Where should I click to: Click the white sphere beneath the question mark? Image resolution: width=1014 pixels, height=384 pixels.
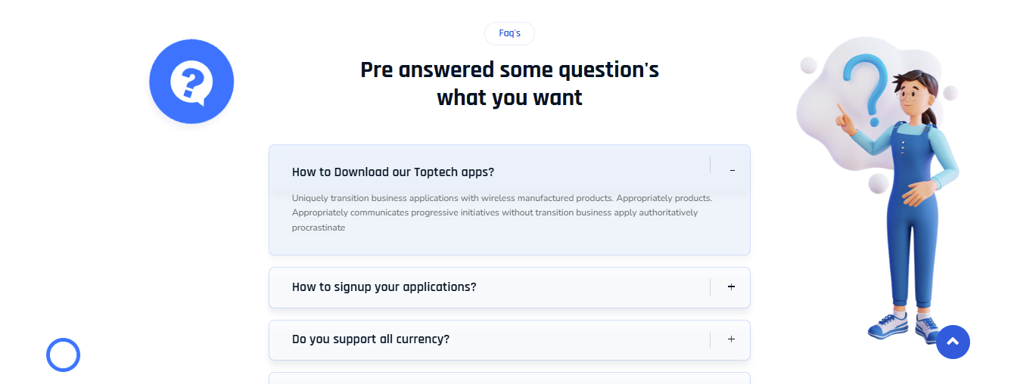click(x=878, y=182)
